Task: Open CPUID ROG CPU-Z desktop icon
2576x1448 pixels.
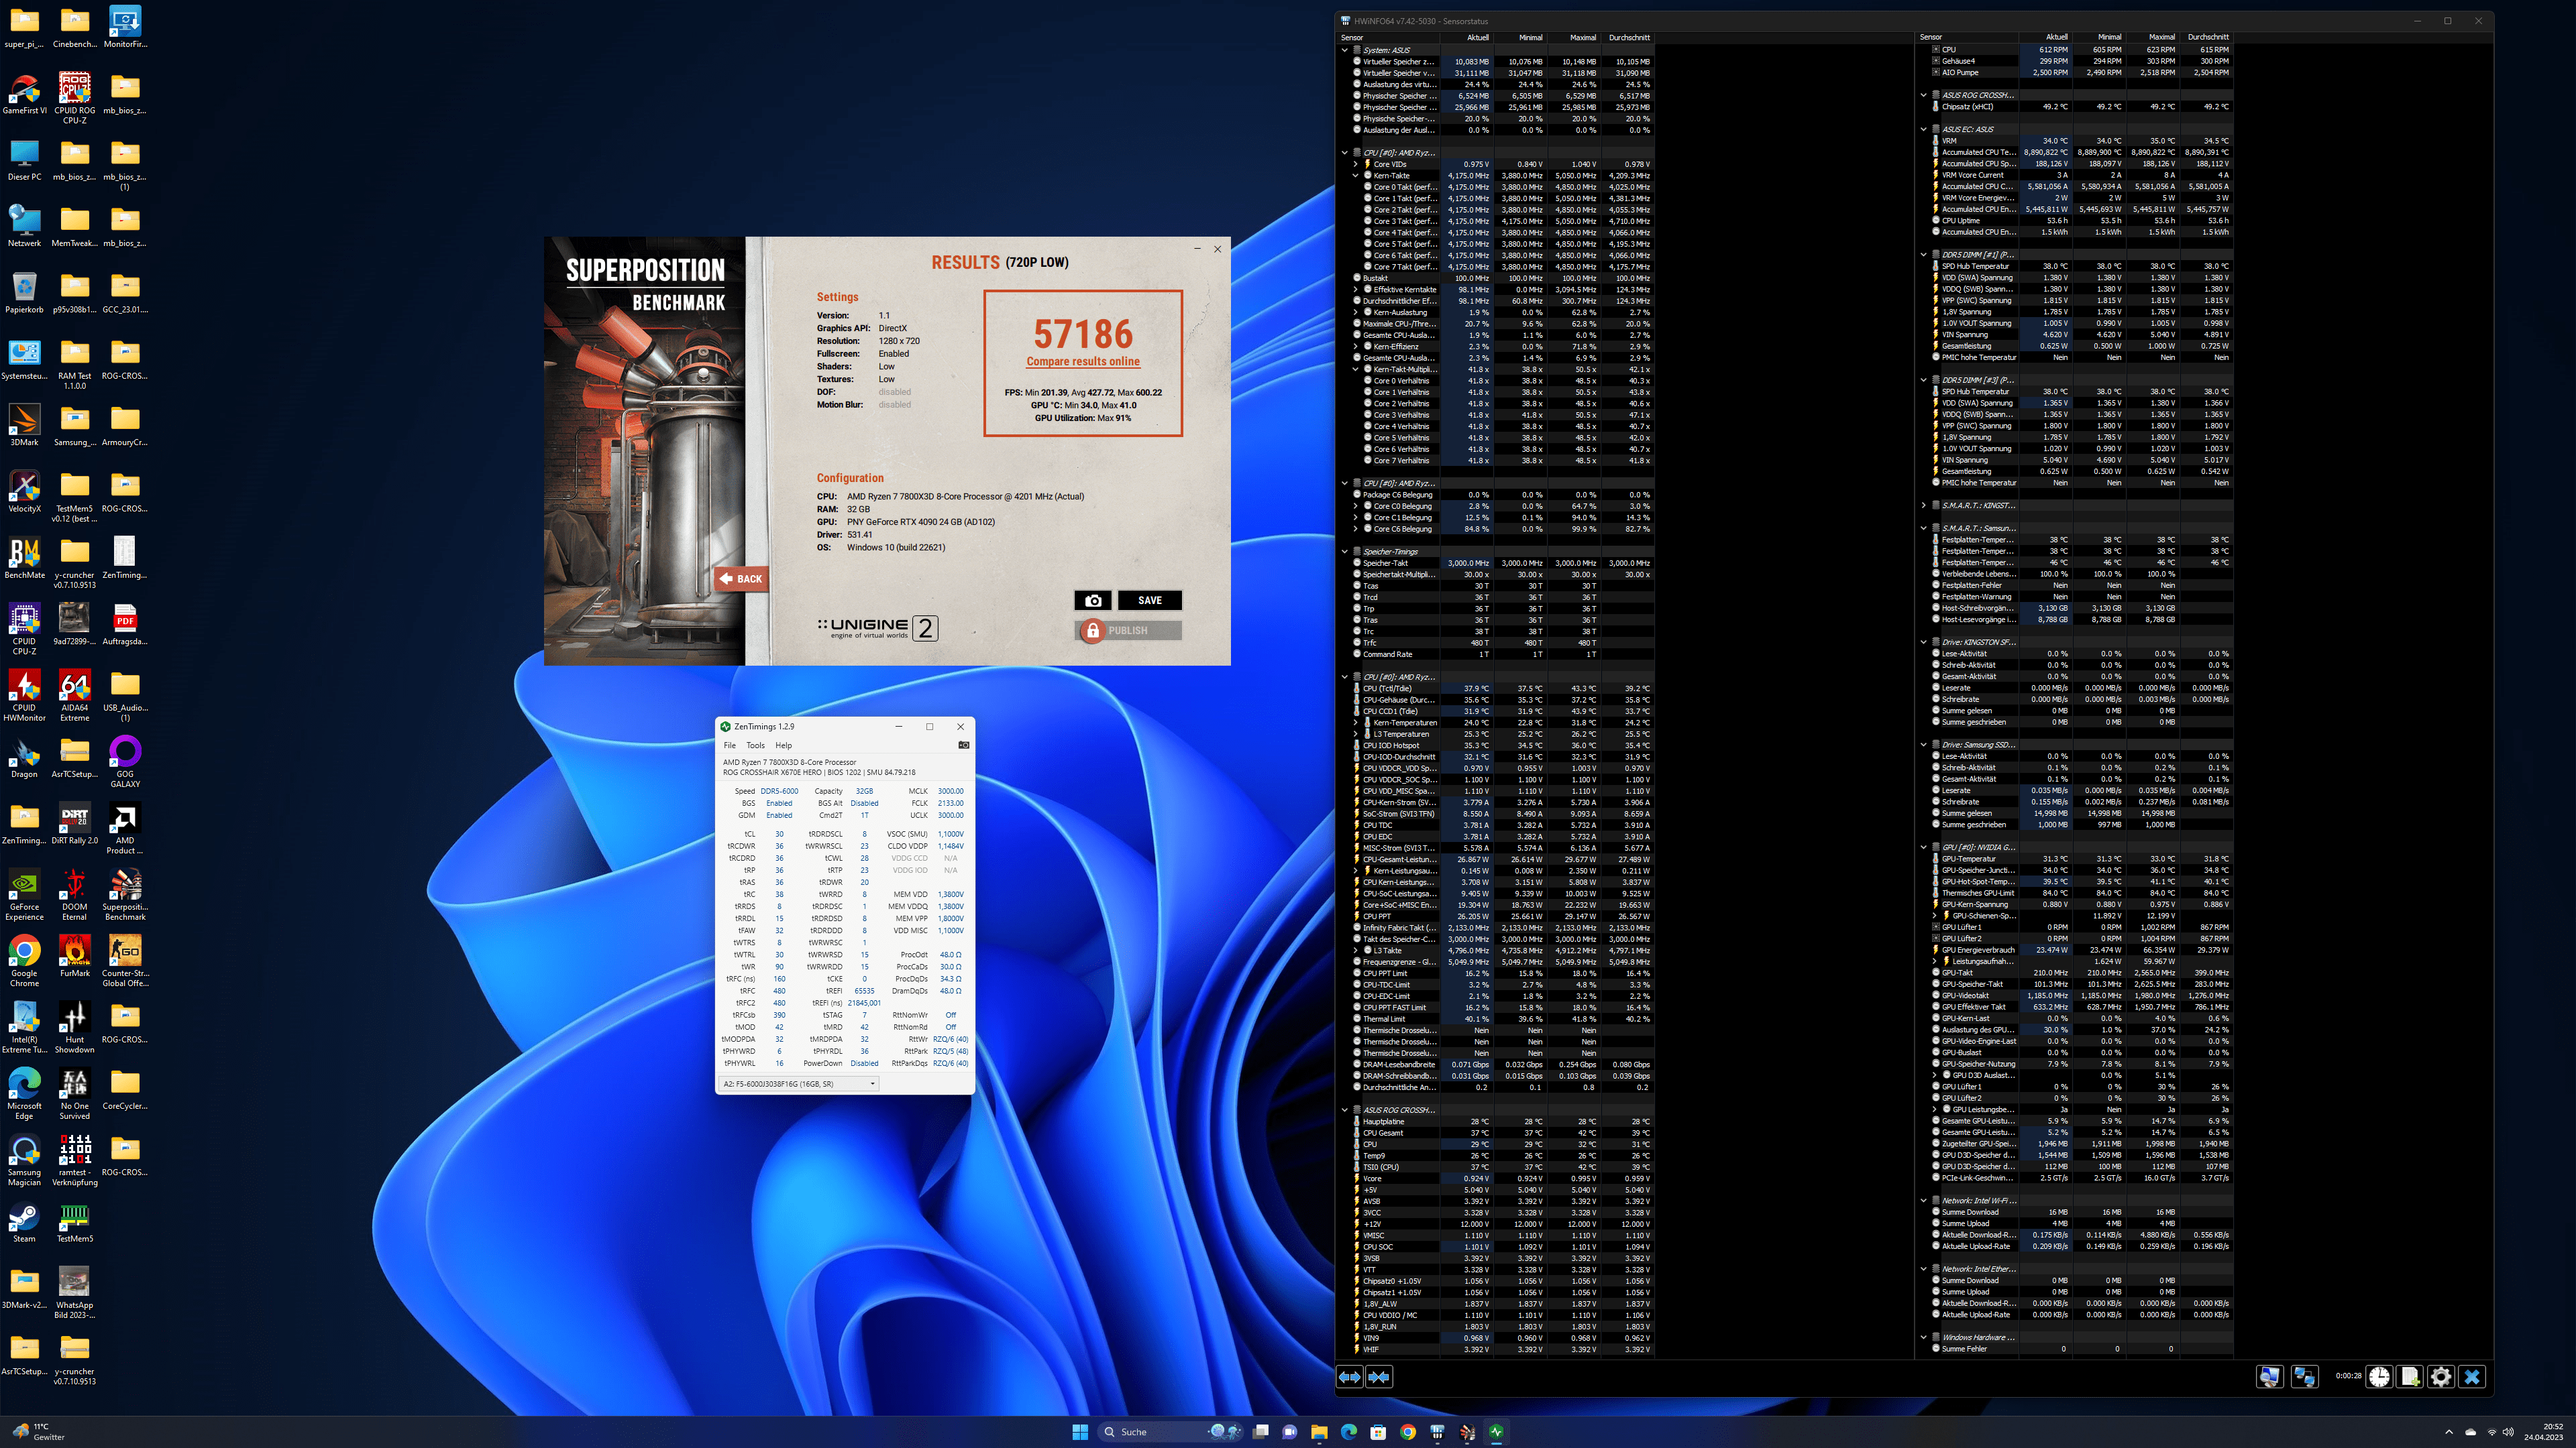Action: click(75, 98)
